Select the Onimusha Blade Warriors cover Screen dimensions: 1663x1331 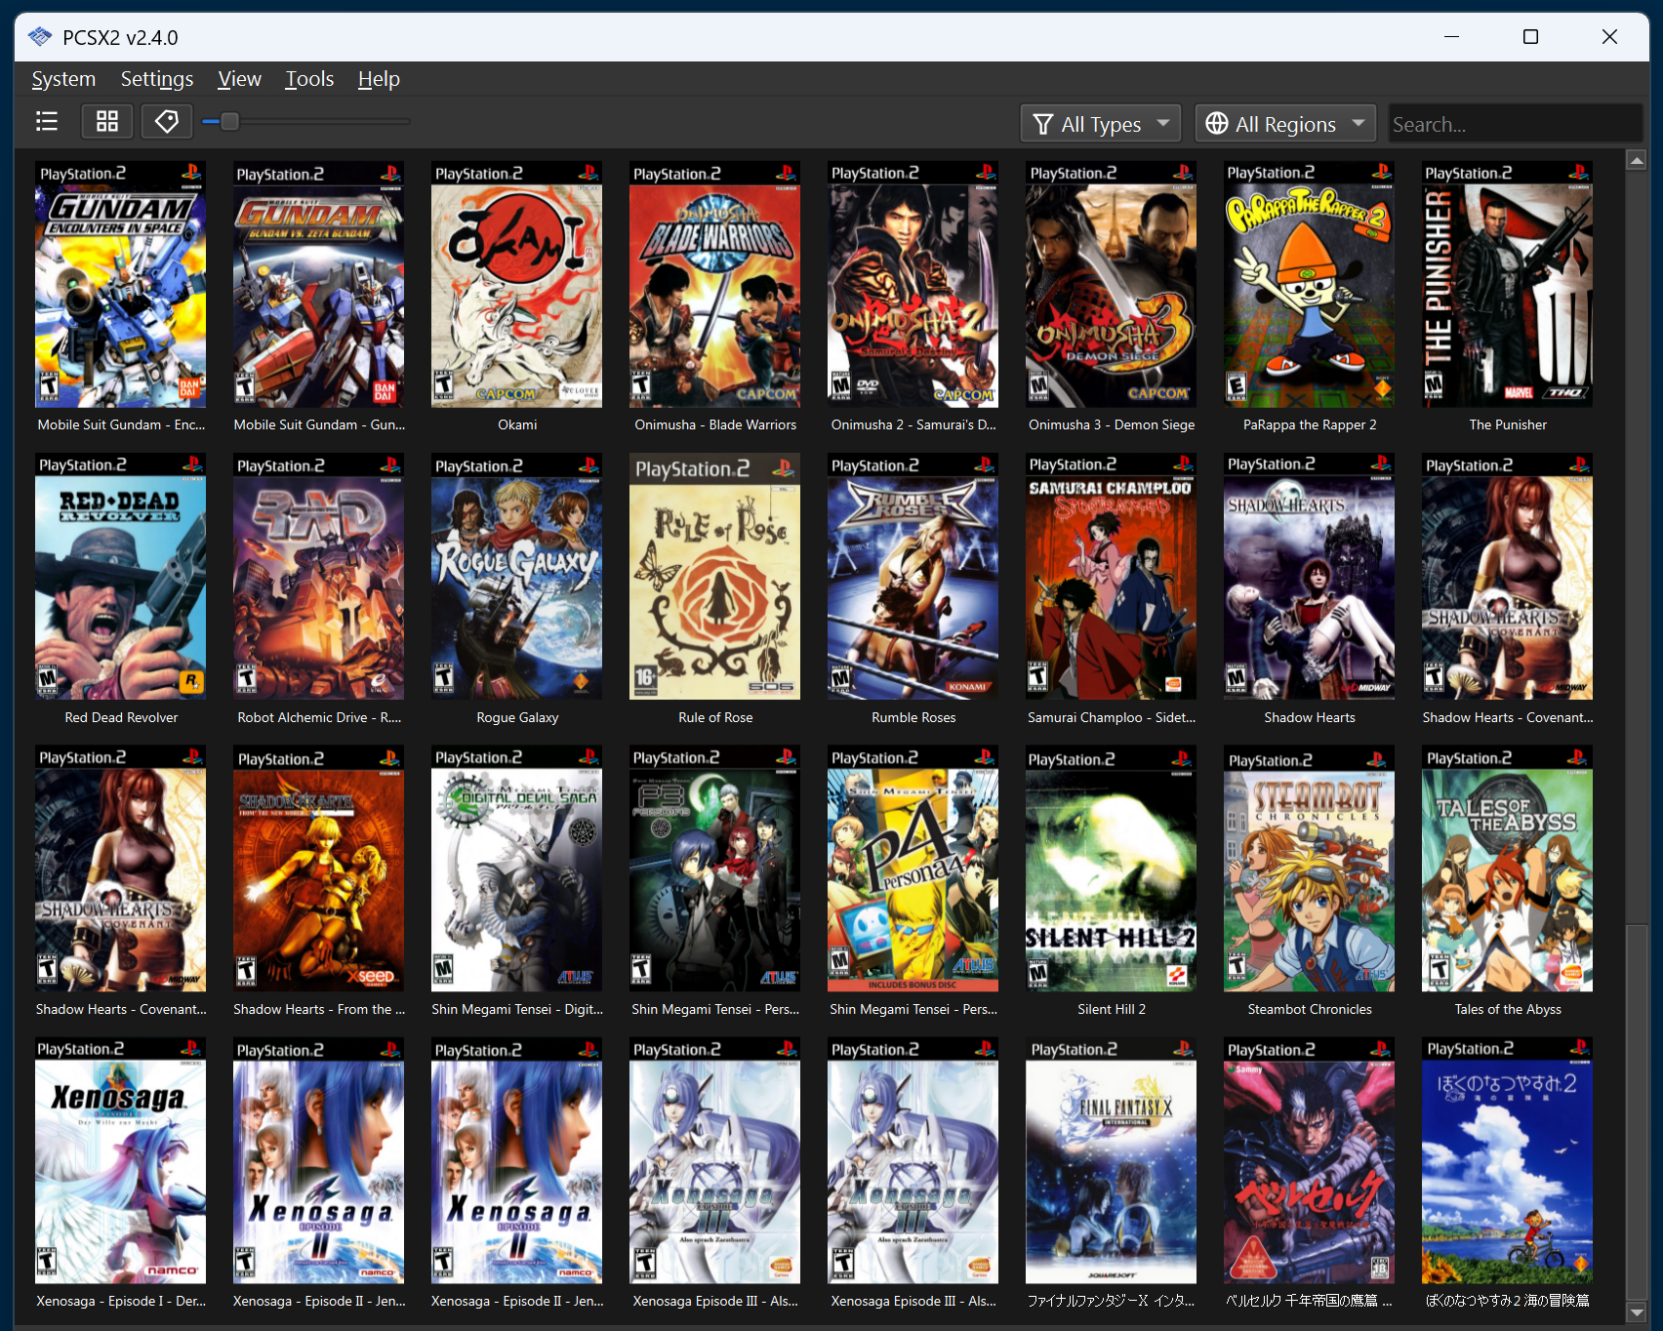click(715, 284)
